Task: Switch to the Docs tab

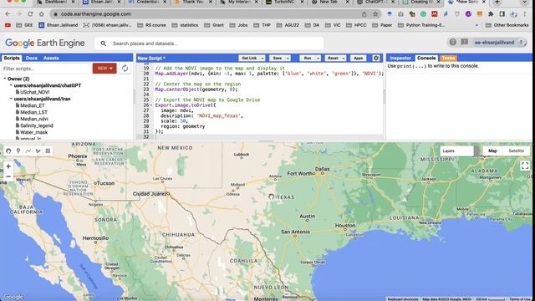Action: [x=32, y=58]
